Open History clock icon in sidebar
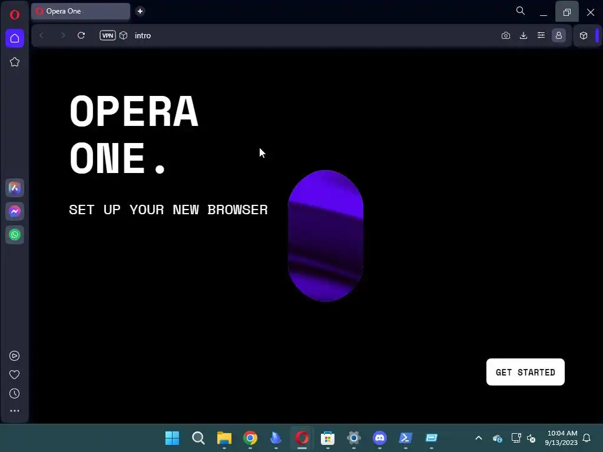Screen dimensions: 603x452 15,394
